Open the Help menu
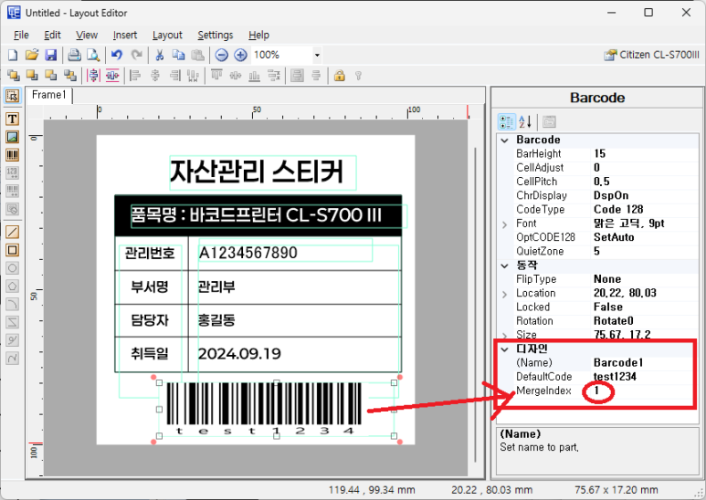 (258, 35)
